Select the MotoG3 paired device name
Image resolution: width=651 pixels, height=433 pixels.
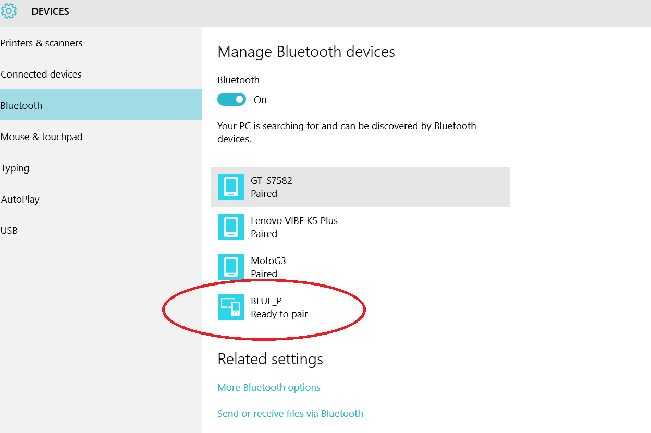[268, 261]
